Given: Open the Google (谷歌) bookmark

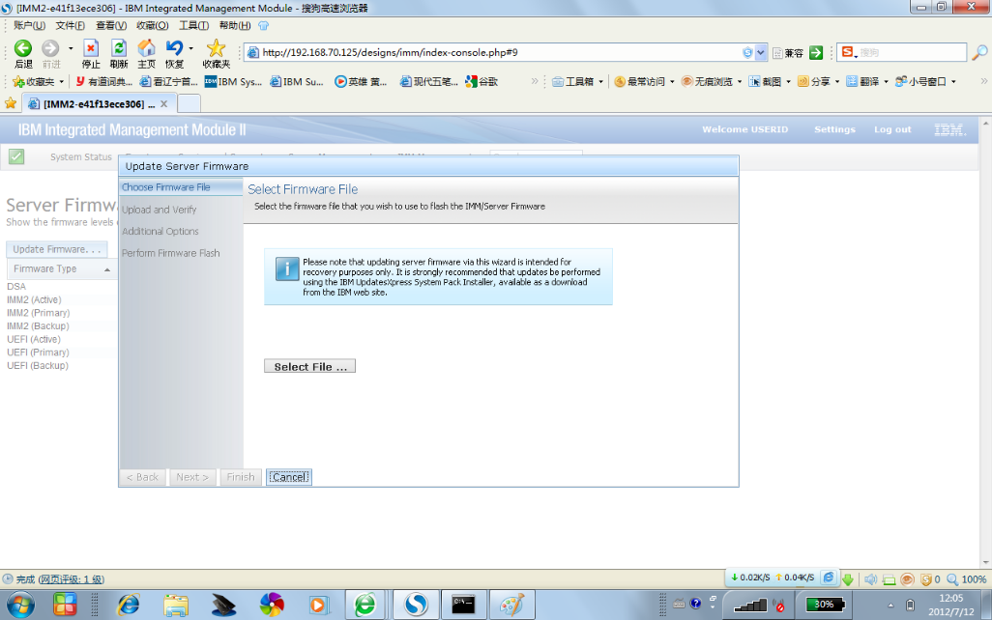Looking at the screenshot, I should (x=481, y=81).
